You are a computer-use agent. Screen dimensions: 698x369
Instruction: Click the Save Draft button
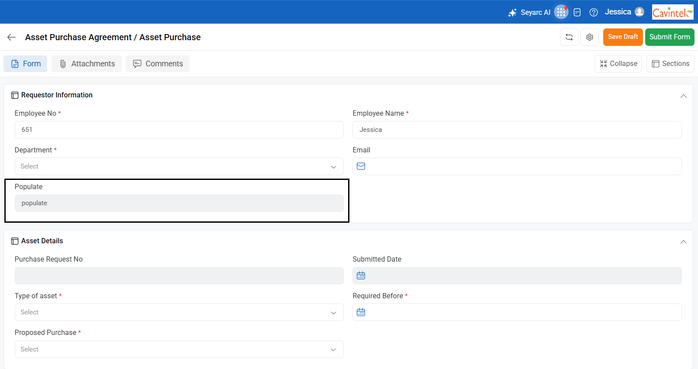pos(622,37)
